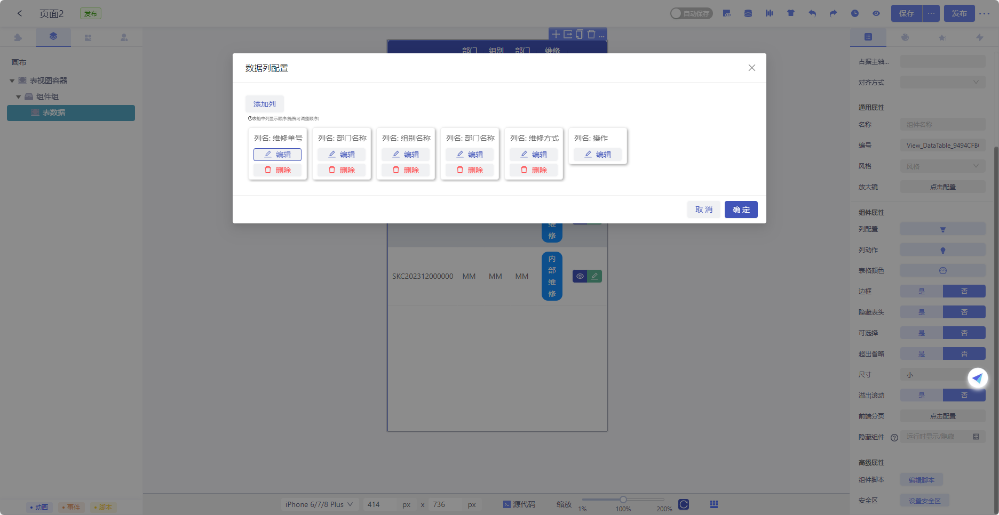Confirm with the 确定 button

[741, 210]
